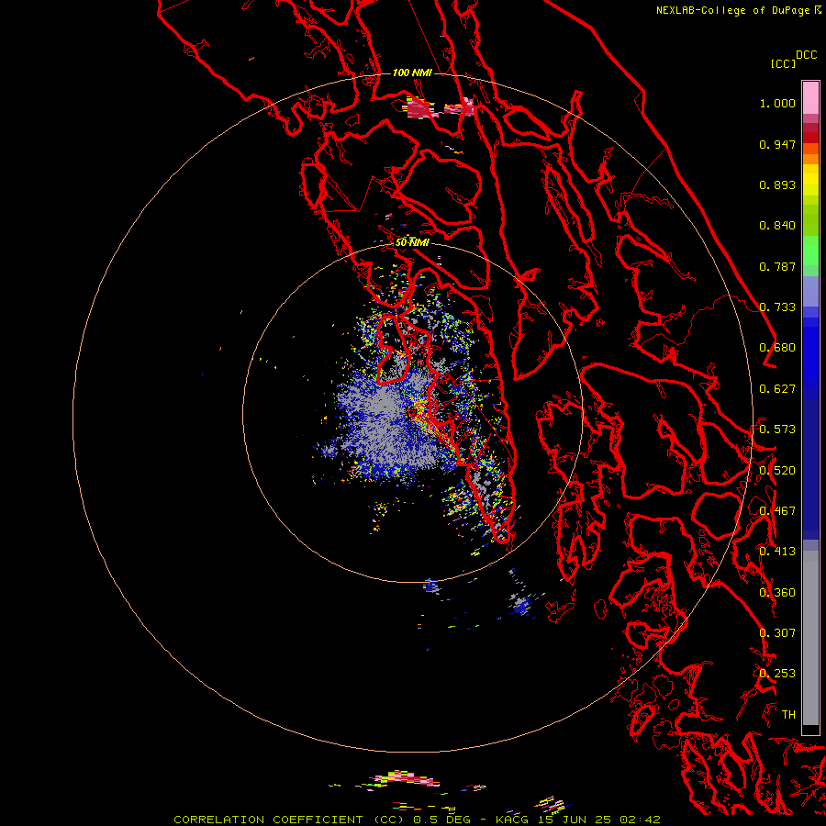Image resolution: width=826 pixels, height=826 pixels.
Task: Click the bright green color bar segment
Action: (810, 251)
